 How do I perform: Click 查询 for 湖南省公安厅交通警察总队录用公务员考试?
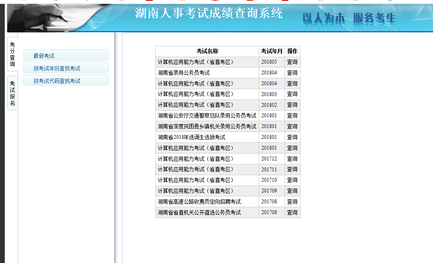(x=292, y=115)
